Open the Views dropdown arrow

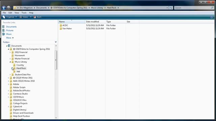[31, 17]
